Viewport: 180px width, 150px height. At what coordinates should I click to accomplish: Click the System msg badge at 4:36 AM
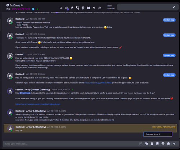click(169, 75)
